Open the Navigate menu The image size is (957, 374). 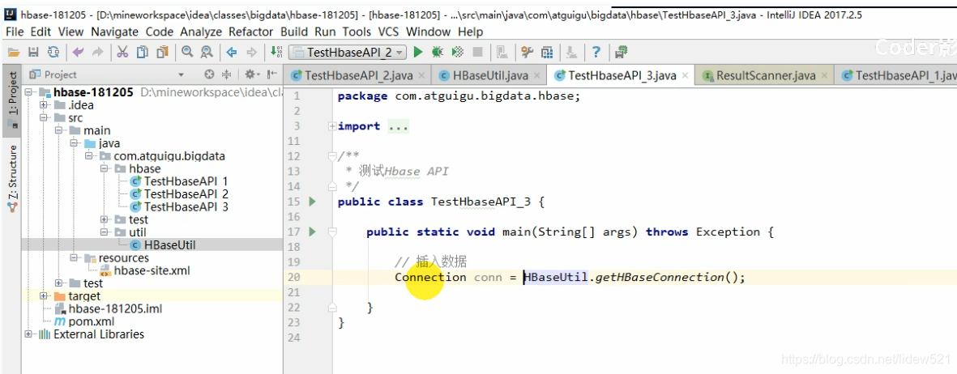click(x=115, y=32)
